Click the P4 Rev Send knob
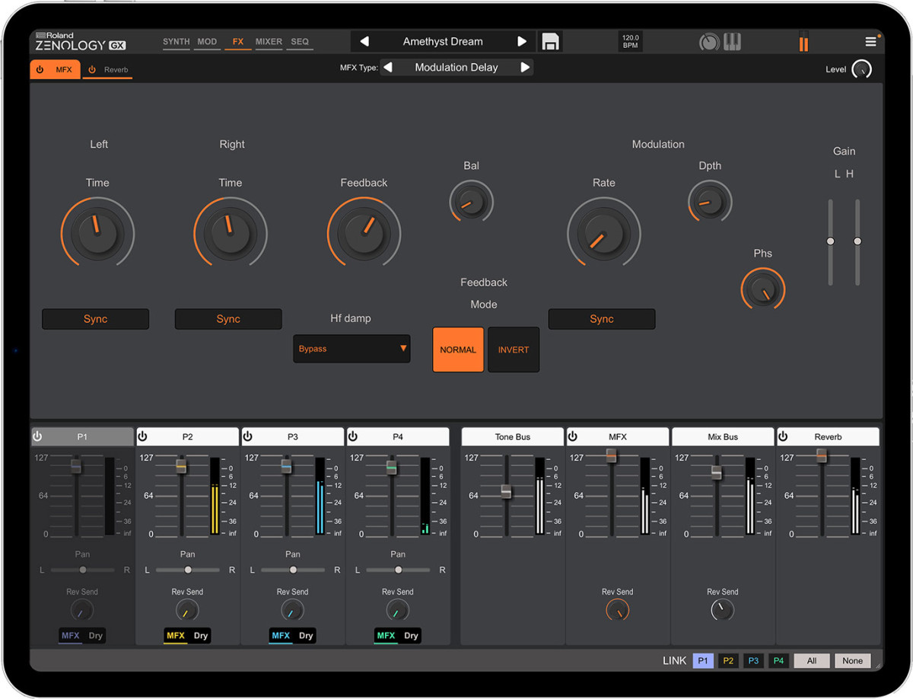The width and height of the screenshot is (913, 699). pos(397,610)
